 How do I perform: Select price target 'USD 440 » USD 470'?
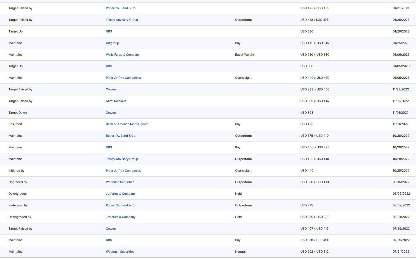pyautogui.click(x=315, y=78)
